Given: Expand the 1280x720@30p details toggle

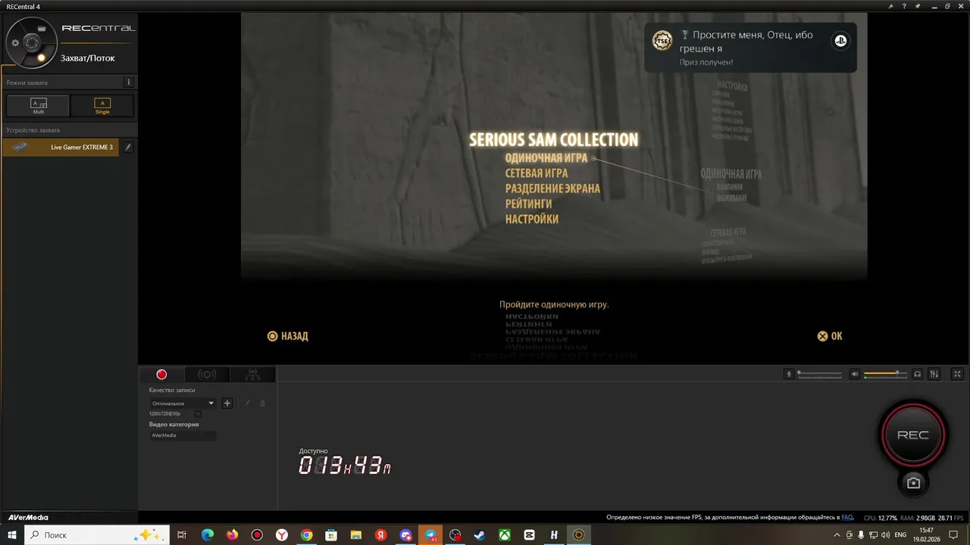Looking at the screenshot, I should tap(198, 413).
